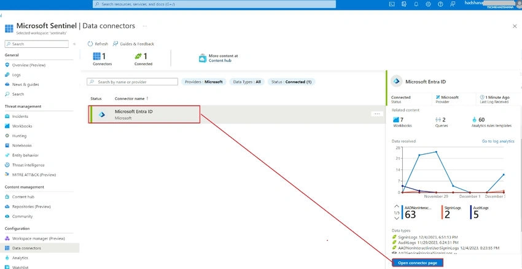Screen dimensions: 522x269
Task: Open Workspace manager (Preview) in sidebar
Action: tap(38, 239)
